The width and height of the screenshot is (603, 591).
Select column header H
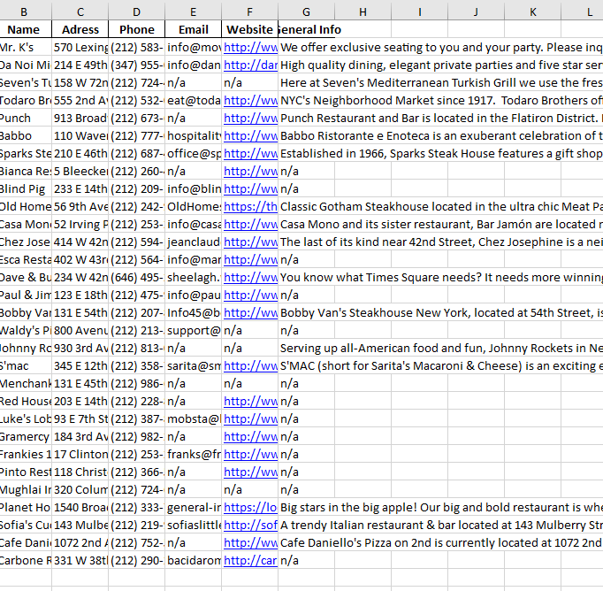(363, 12)
